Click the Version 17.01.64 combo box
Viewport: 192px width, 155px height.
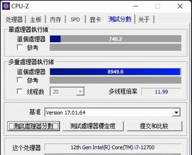tap(113, 112)
